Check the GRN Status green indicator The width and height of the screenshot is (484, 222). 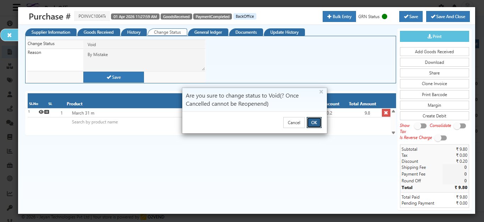[x=384, y=16]
